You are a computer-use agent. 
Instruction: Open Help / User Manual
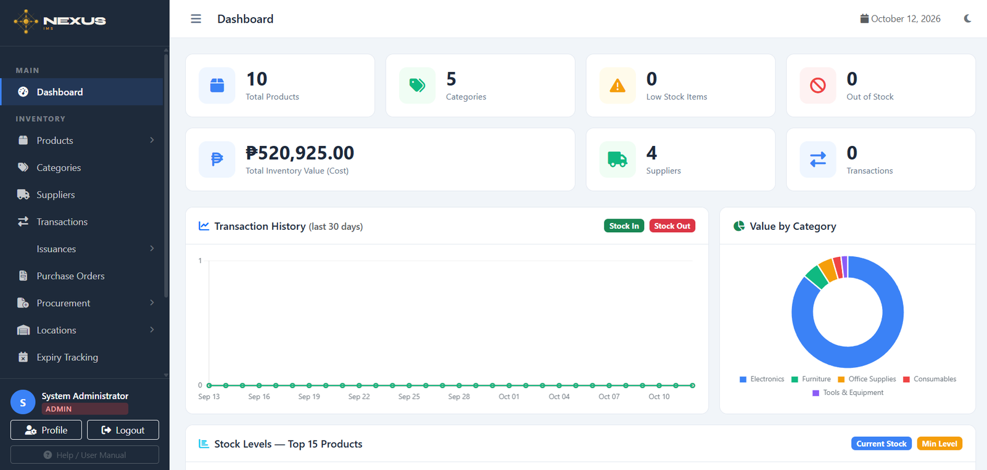click(x=85, y=455)
